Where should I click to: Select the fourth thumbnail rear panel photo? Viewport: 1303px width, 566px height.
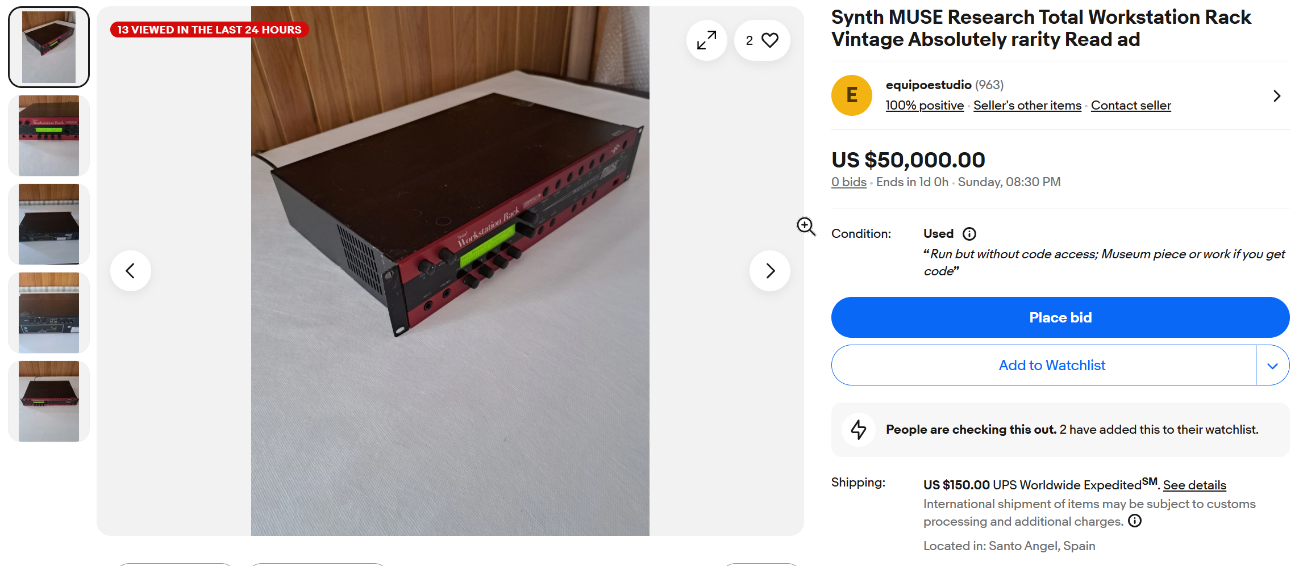click(49, 313)
